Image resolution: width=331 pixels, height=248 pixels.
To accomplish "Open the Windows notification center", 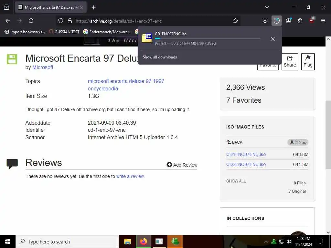I will pos(320,242).
